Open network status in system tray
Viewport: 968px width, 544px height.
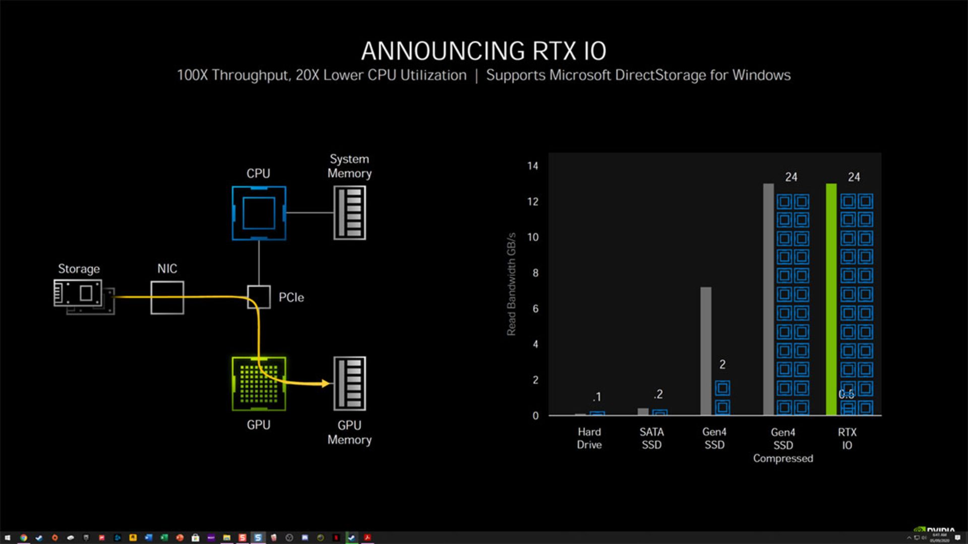tap(917, 537)
